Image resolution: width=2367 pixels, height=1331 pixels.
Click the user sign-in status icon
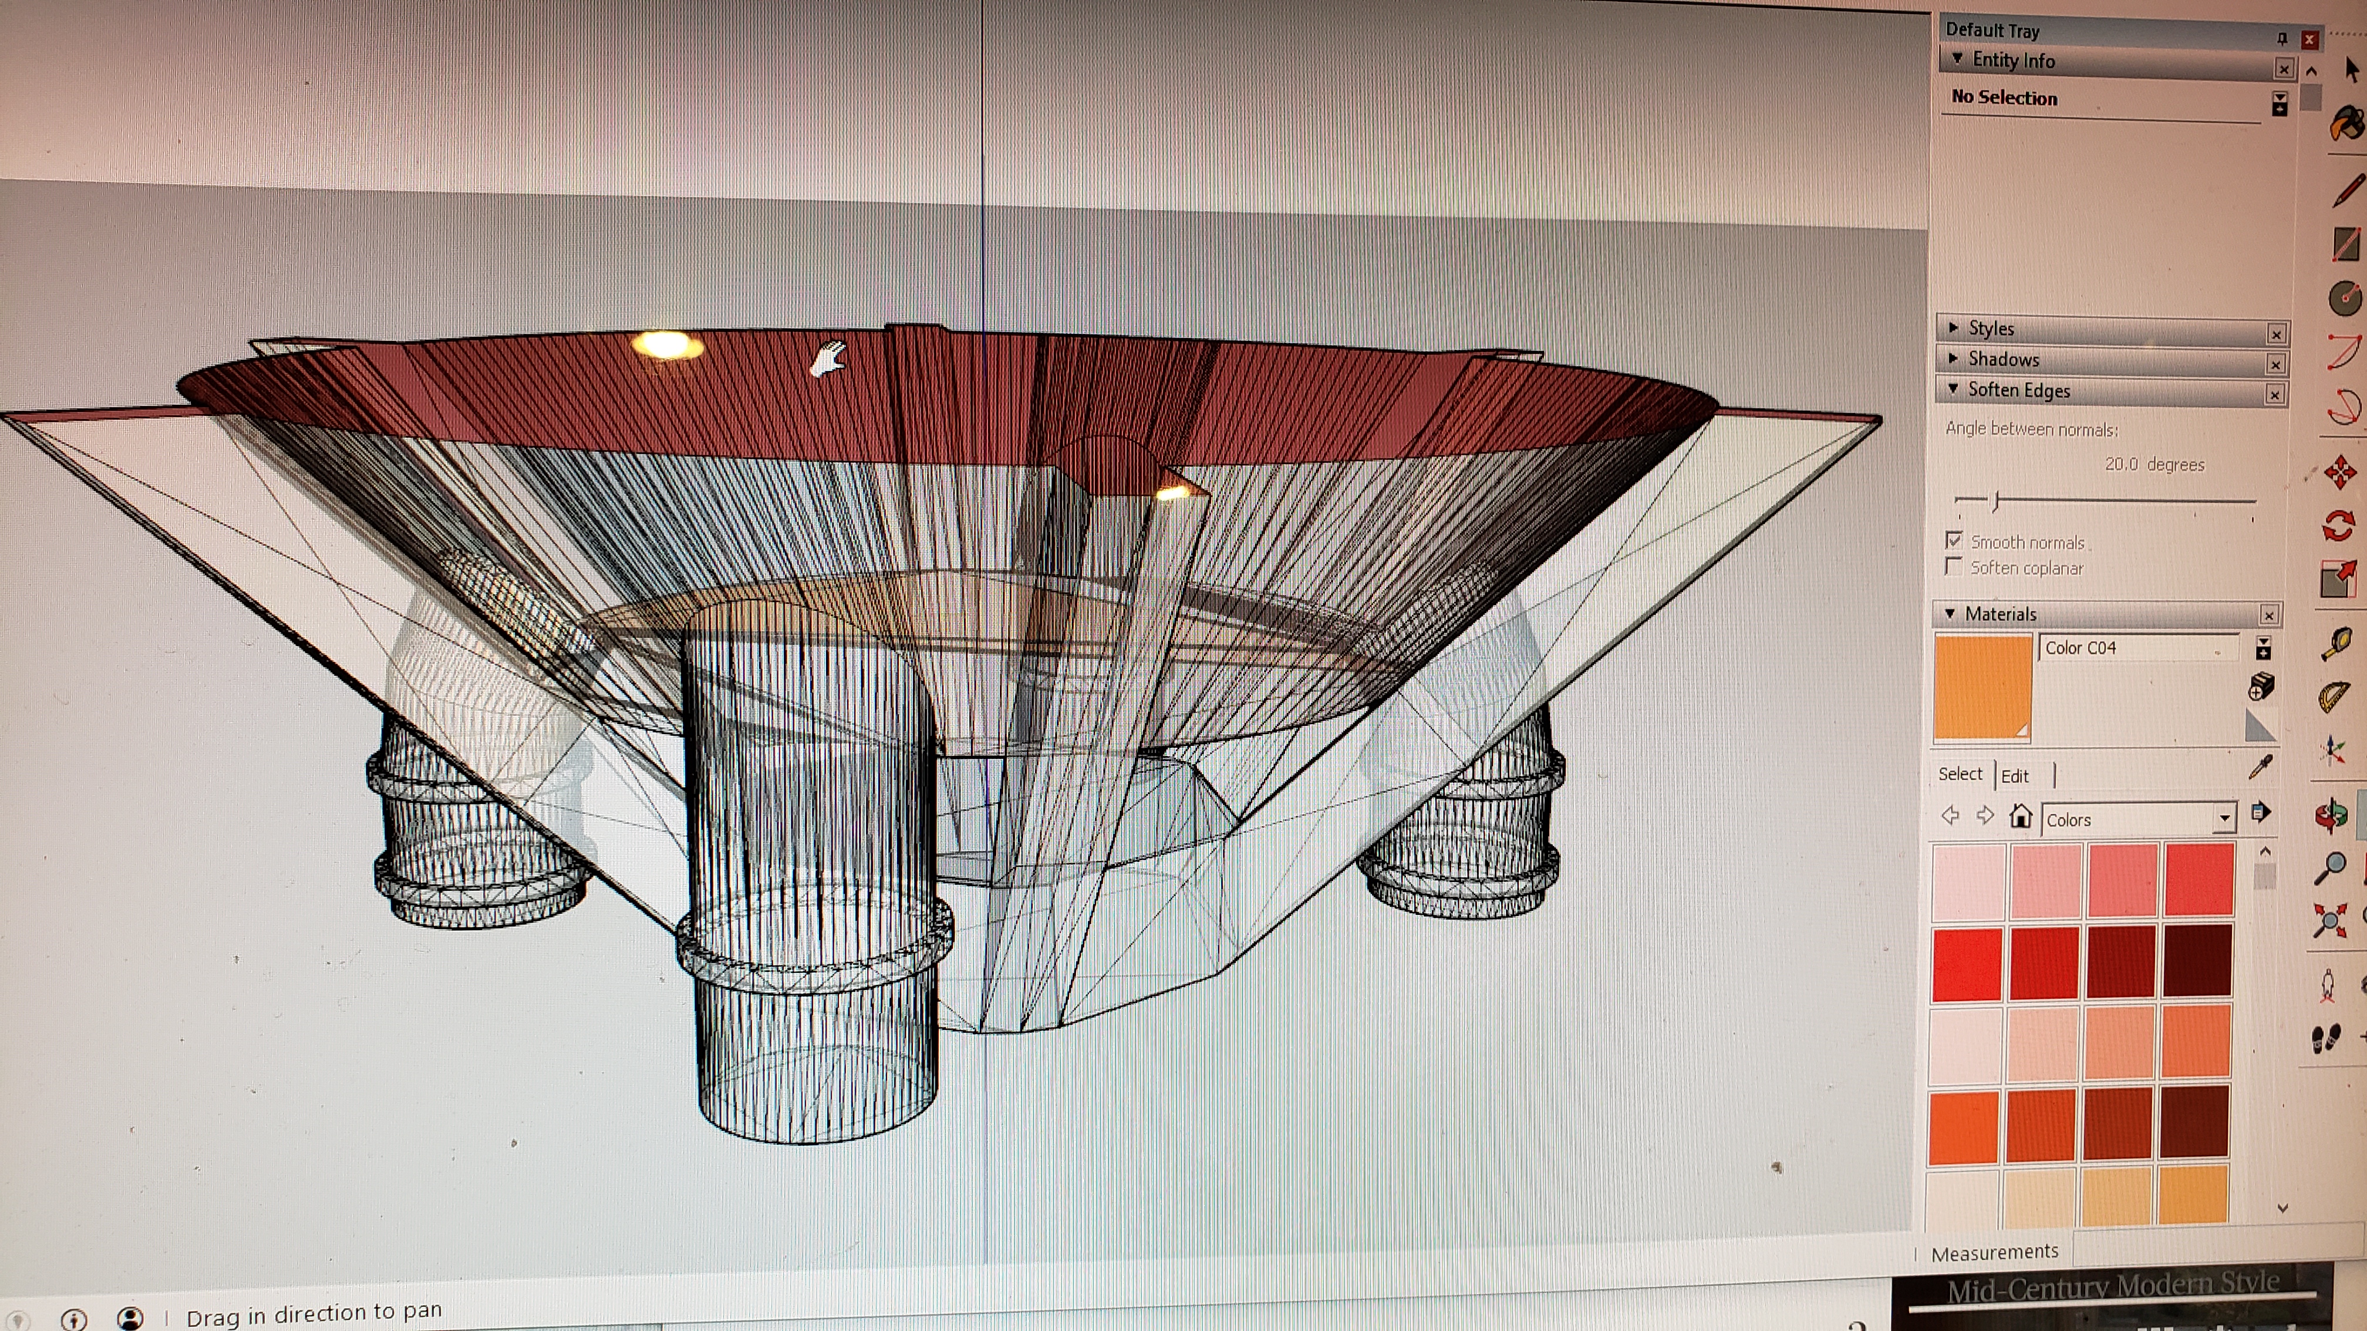tap(130, 1318)
